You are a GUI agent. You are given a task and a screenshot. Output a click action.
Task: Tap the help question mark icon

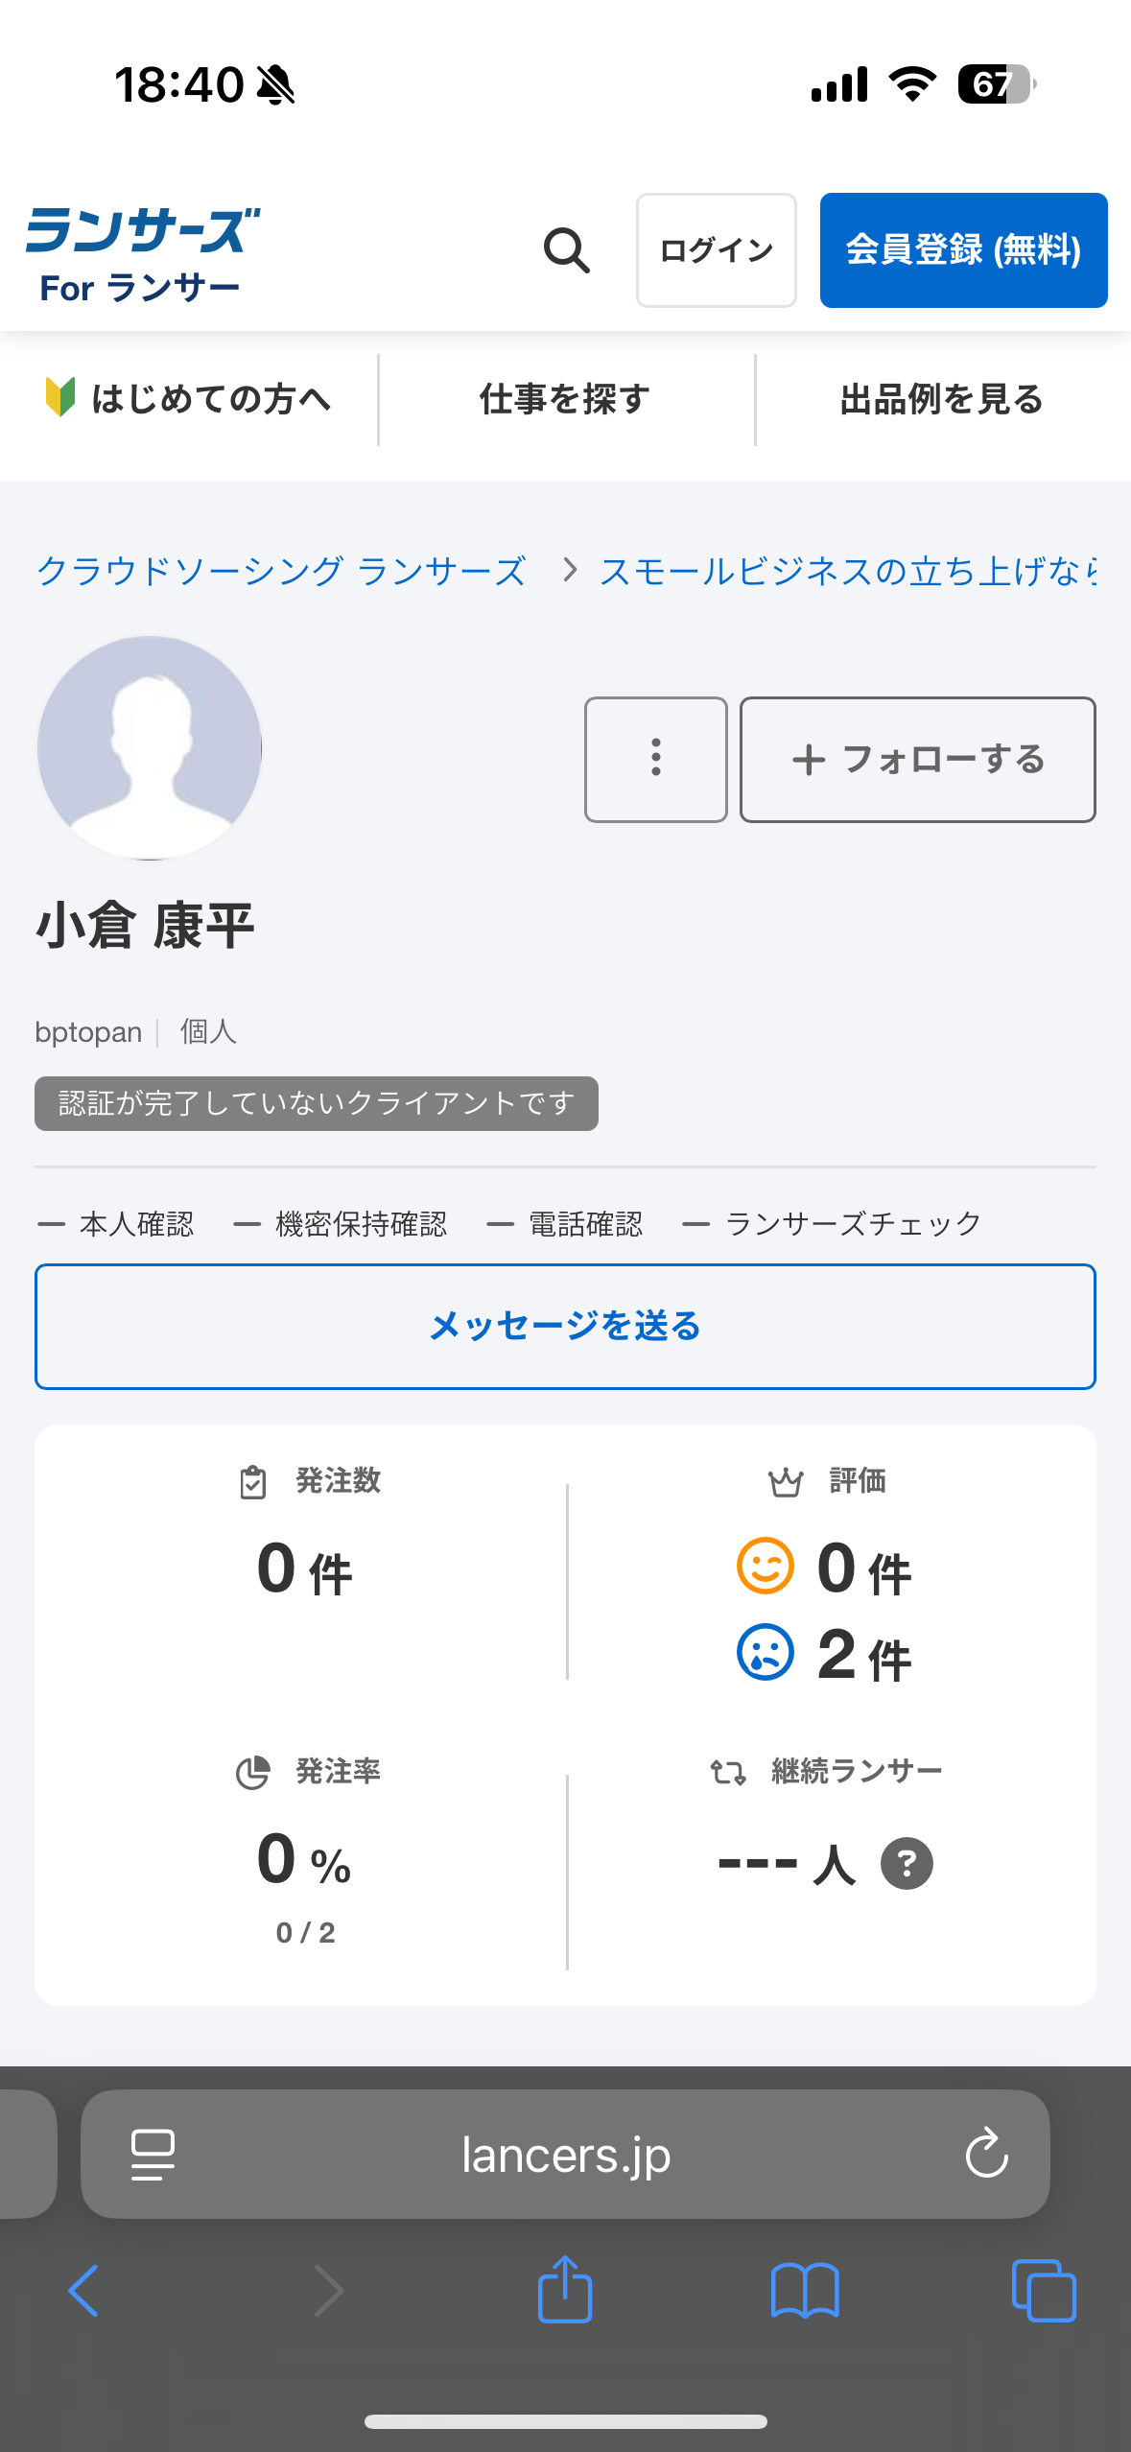click(907, 1863)
